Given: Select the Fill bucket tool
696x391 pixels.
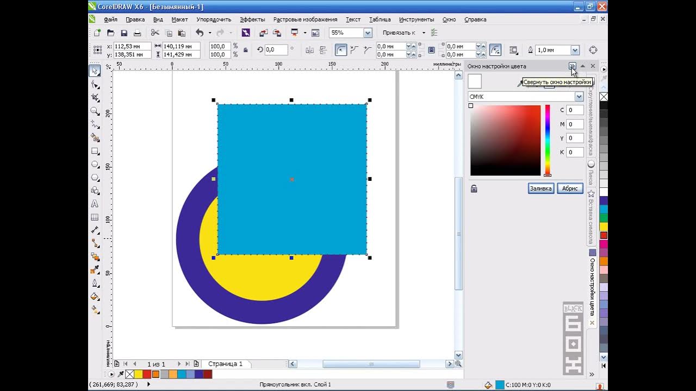Looking at the screenshot, I should pos(95,297).
